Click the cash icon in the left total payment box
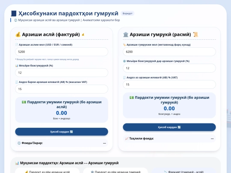Viewport: 231px width, 173px height. coord(24,102)
